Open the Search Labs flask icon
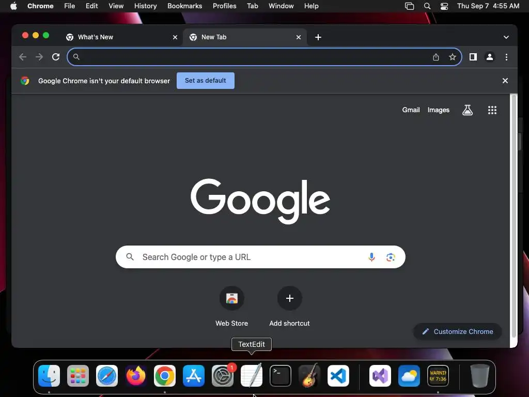The height and width of the screenshot is (397, 529). 467,110
